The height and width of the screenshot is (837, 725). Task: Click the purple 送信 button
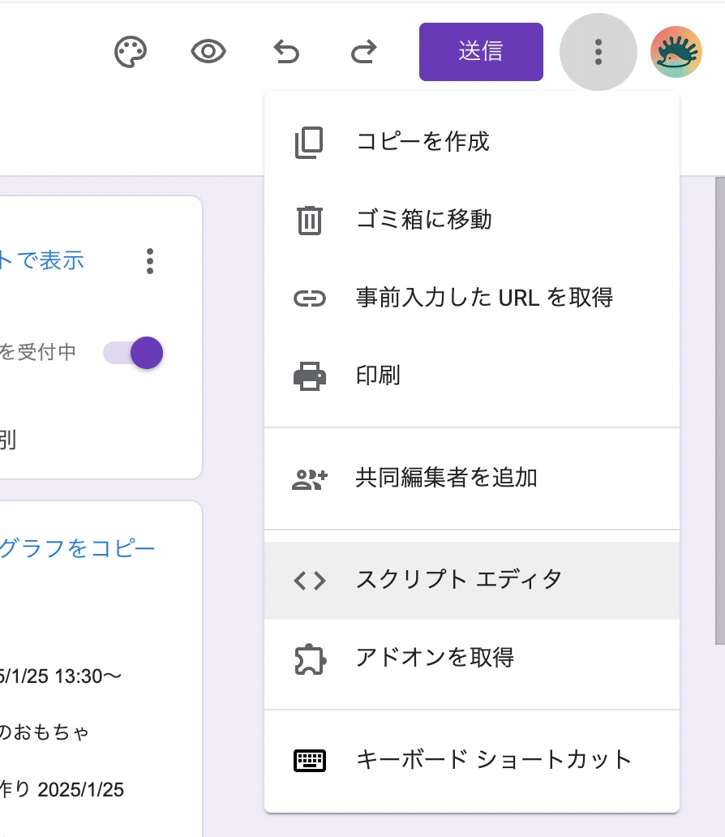[481, 52]
